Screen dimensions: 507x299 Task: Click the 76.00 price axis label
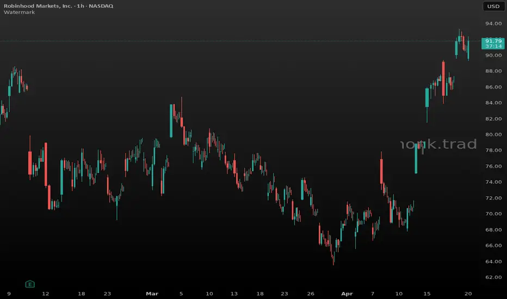click(x=493, y=166)
